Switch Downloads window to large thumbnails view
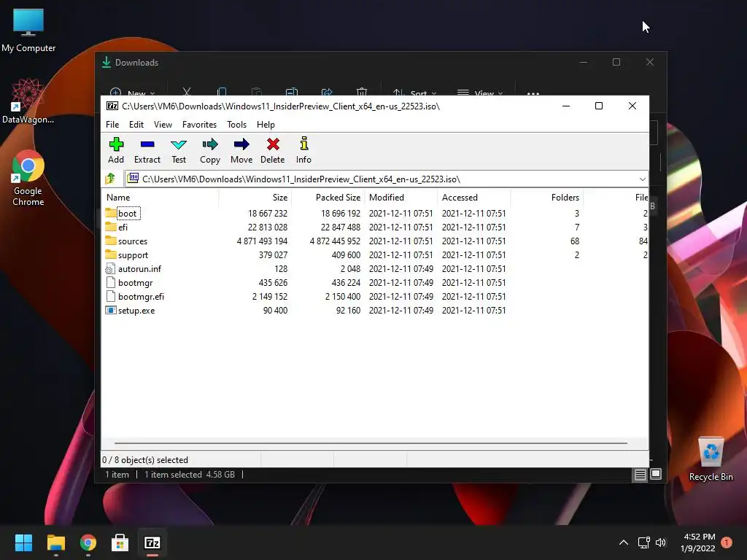The height and width of the screenshot is (560, 747). [656, 474]
